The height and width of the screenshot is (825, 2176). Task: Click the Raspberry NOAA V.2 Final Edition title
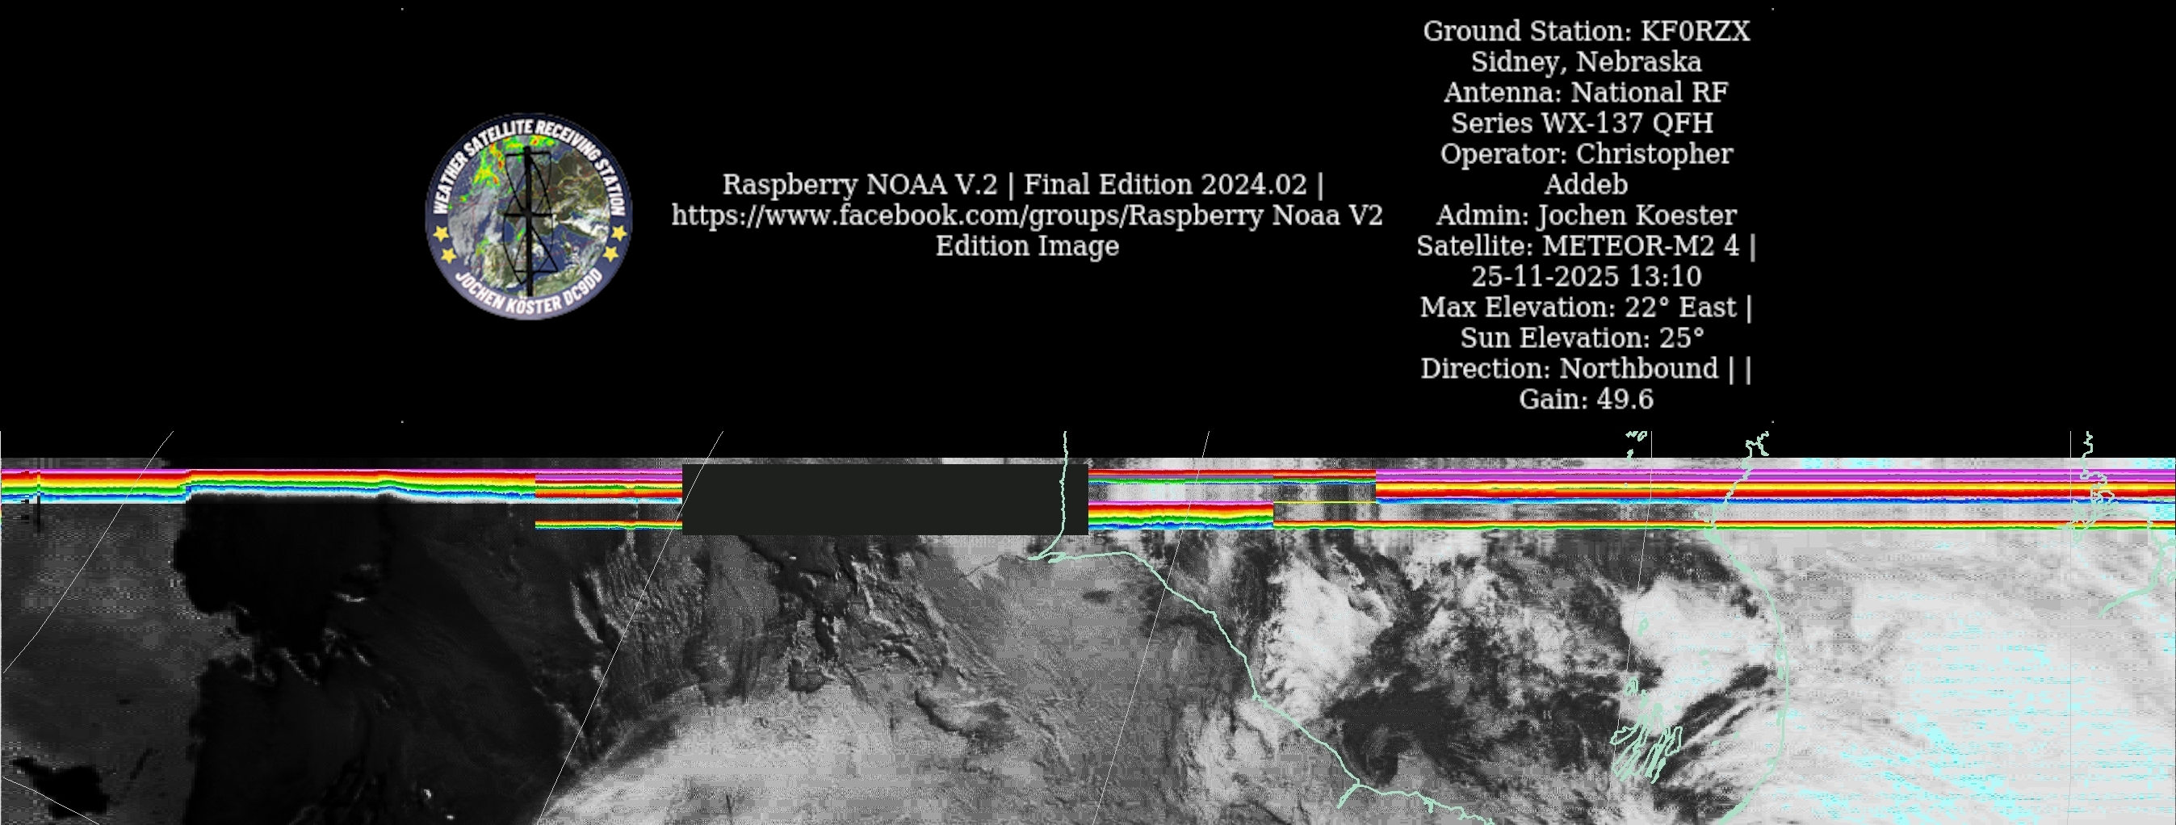point(1022,184)
